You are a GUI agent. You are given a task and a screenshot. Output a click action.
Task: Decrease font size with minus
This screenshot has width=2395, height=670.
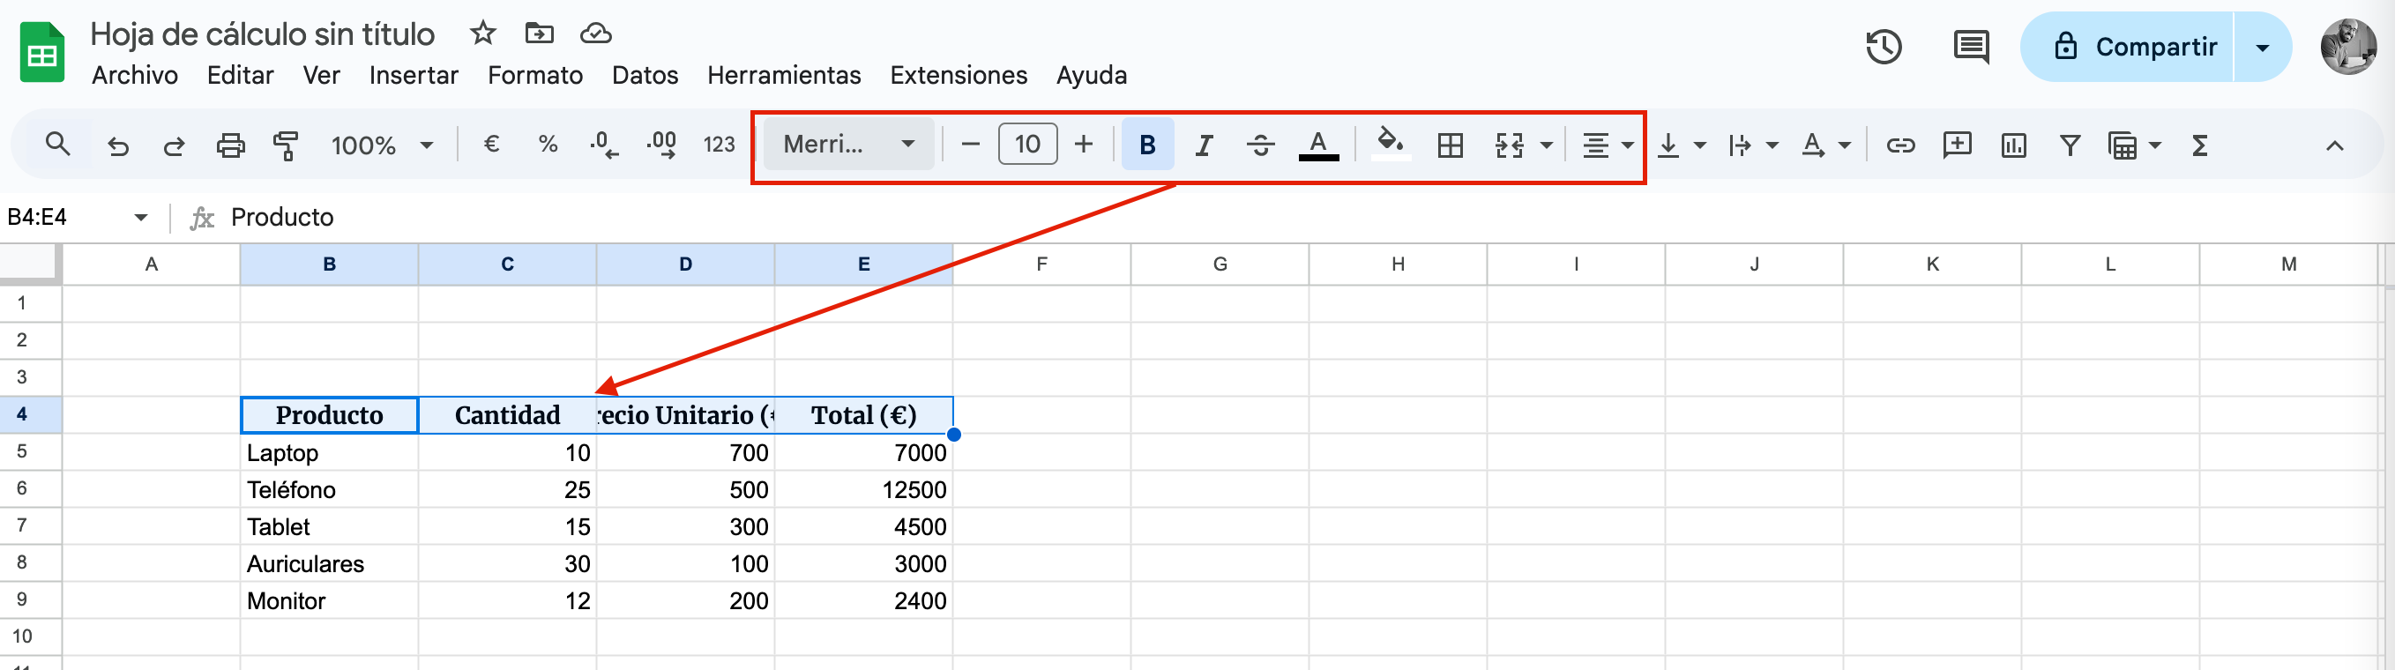click(x=970, y=144)
